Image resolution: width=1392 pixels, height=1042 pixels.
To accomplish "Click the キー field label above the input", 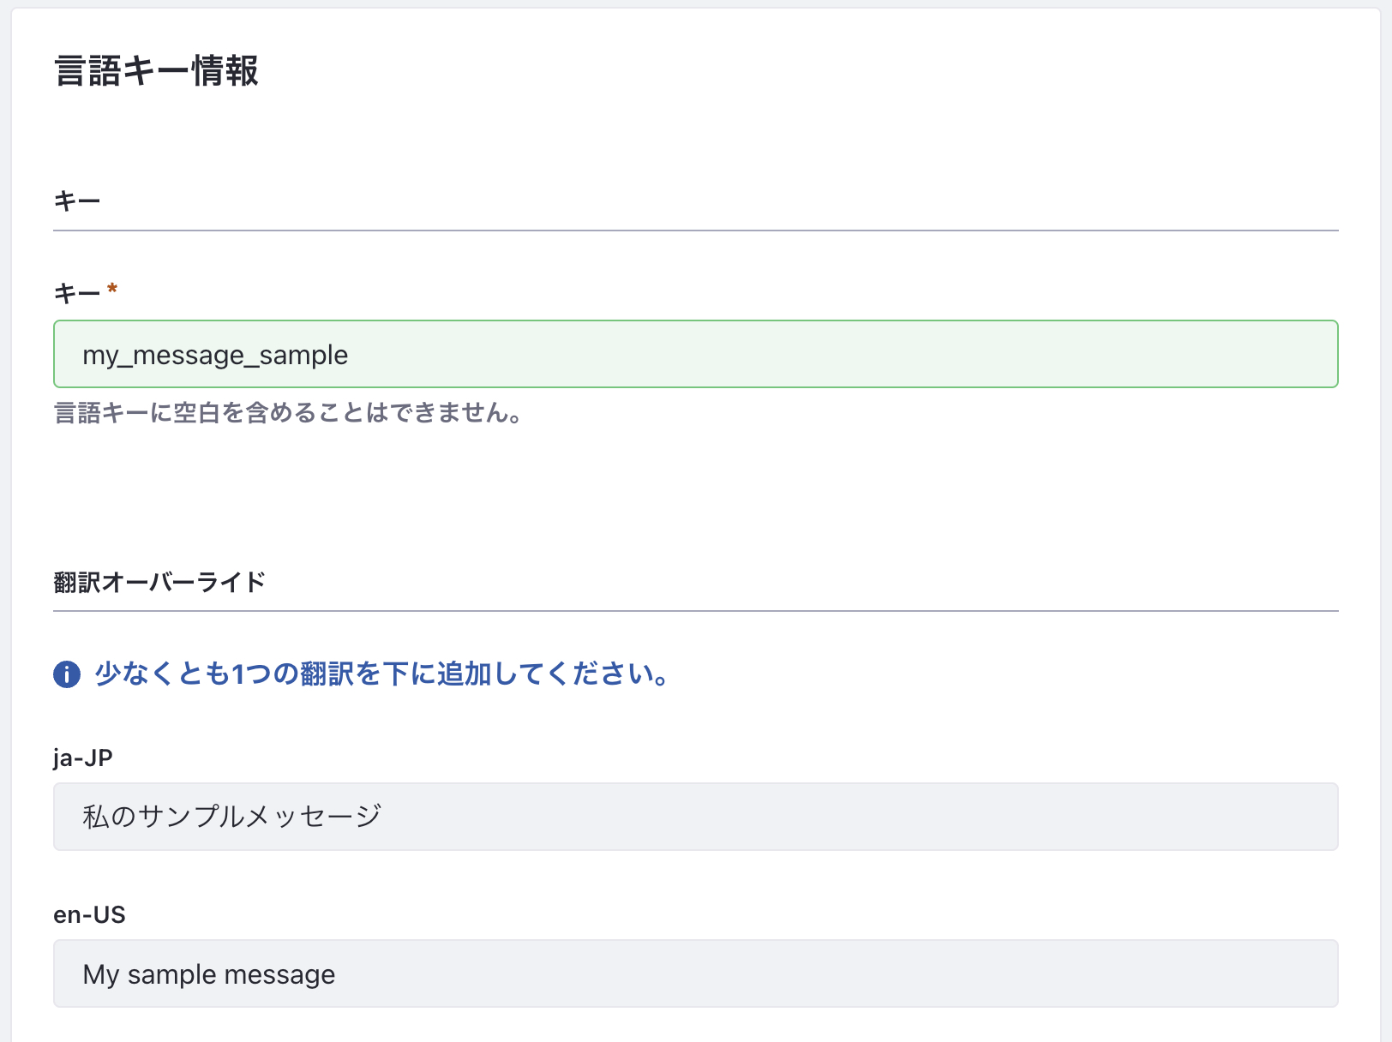I will pyautogui.click(x=77, y=294).
